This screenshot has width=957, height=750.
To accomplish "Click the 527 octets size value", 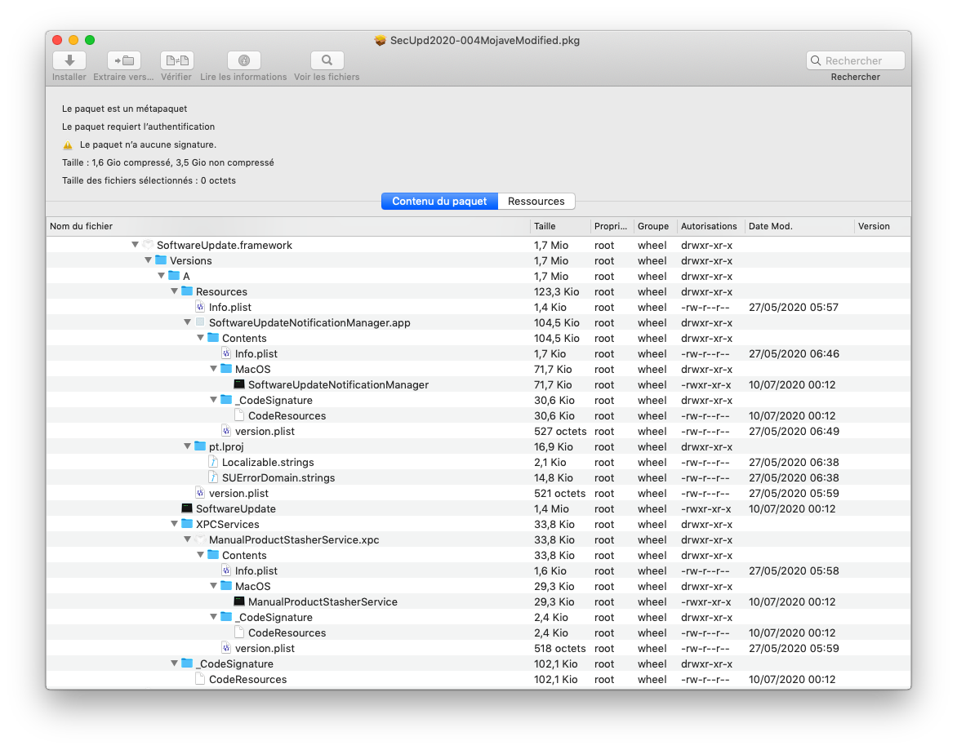I will (x=560, y=431).
